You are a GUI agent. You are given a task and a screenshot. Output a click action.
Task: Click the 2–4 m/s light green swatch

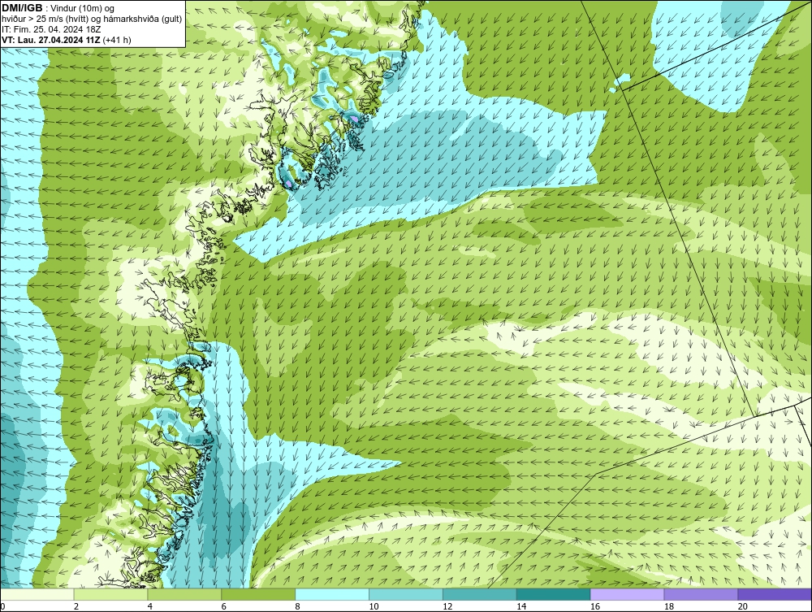tap(110, 594)
